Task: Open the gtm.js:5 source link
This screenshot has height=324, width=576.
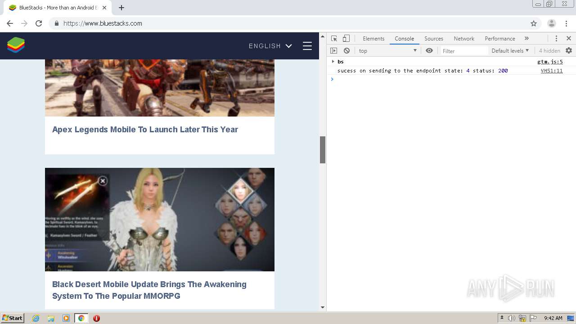Action: pos(550,62)
